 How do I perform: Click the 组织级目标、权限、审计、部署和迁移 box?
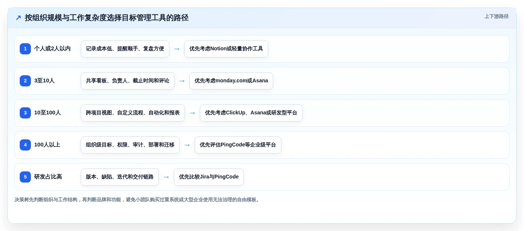[x=130, y=145]
